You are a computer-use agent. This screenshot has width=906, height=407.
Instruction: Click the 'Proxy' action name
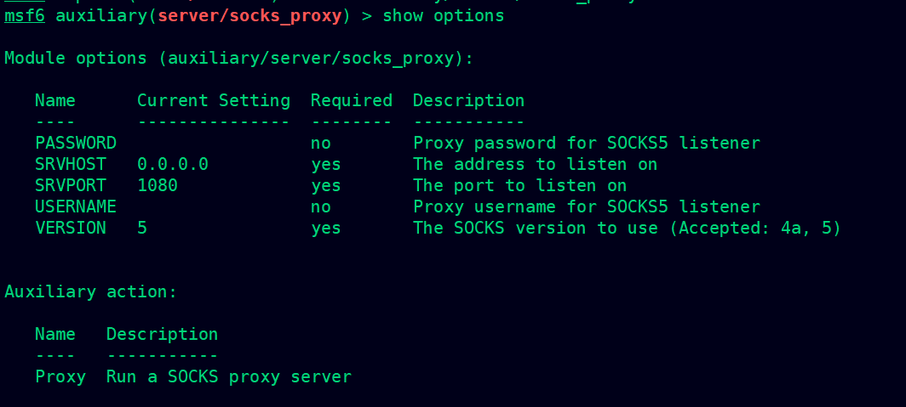(60, 377)
